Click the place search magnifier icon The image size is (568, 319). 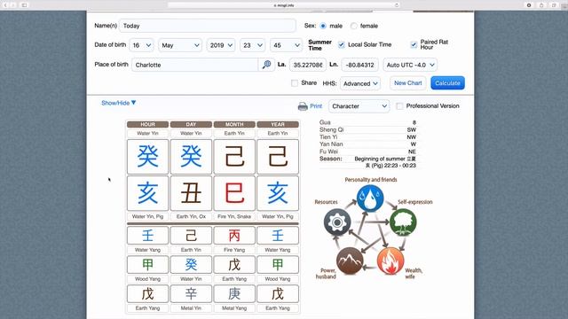[266, 65]
